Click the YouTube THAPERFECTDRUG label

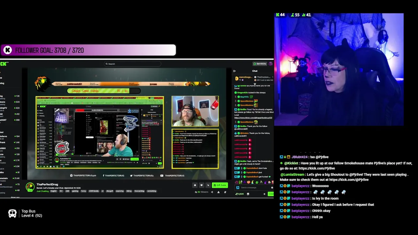(x=173, y=176)
